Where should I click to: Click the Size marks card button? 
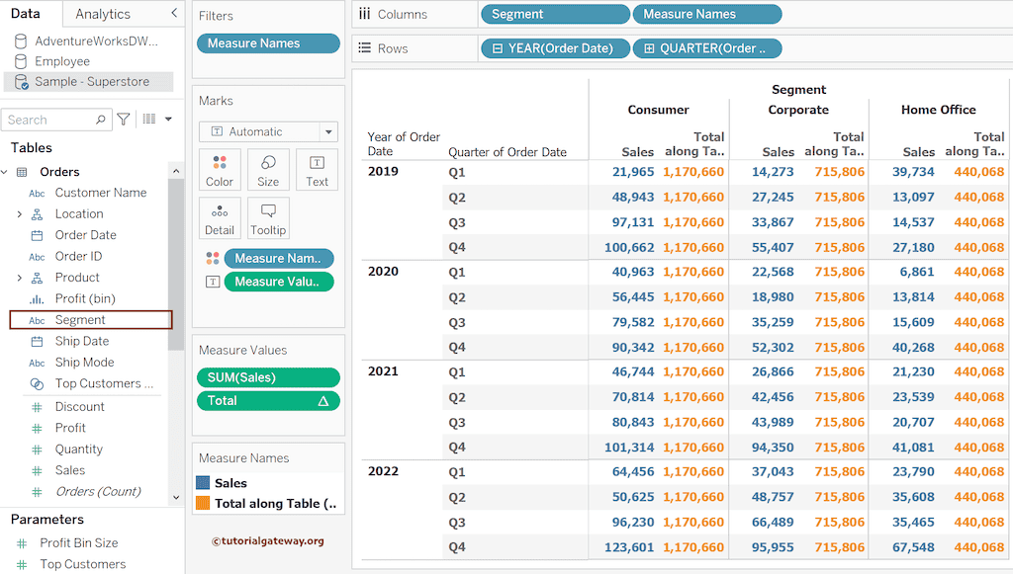pyautogui.click(x=268, y=170)
